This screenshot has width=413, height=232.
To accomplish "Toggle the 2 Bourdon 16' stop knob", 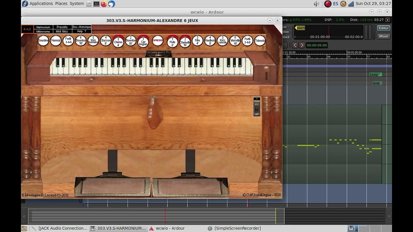I will pyautogui.click(x=131, y=41).
